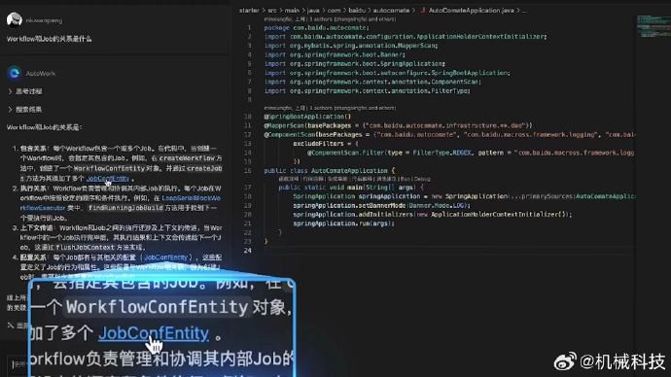Click the import Banner line

pyautogui.click(x=335, y=54)
